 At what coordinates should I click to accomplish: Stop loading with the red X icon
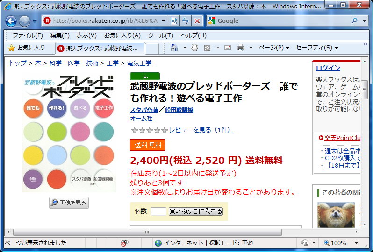click(197, 21)
